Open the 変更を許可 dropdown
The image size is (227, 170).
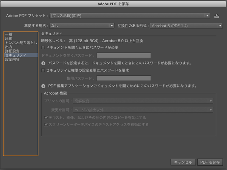143,110
